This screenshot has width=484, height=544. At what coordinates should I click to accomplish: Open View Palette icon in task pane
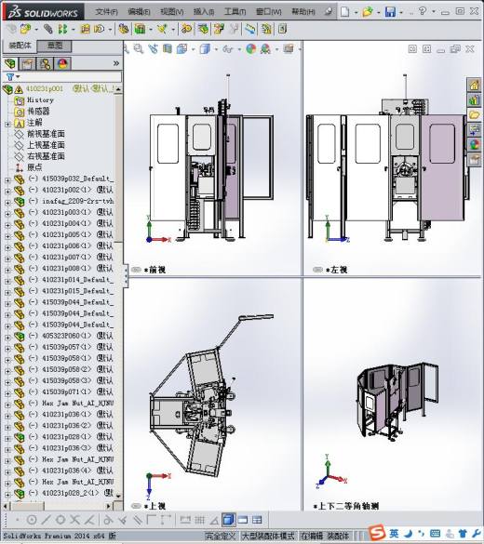point(475,129)
